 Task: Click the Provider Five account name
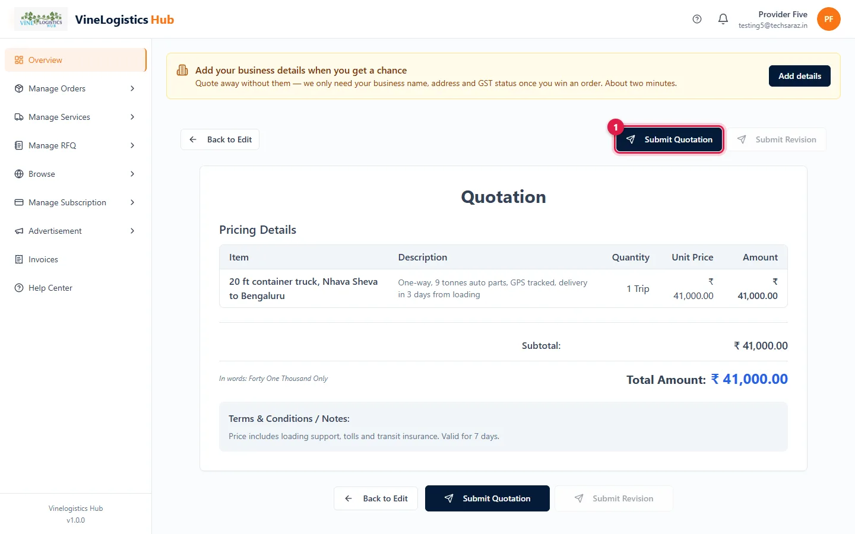783,14
